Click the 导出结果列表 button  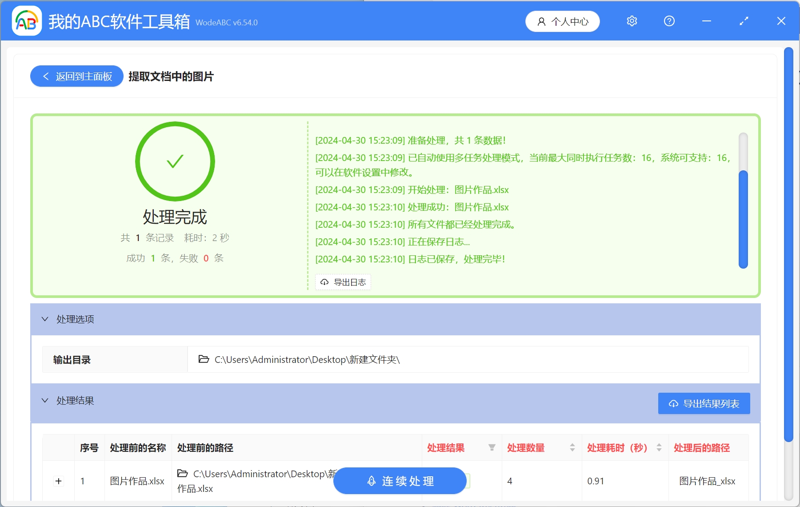click(704, 403)
